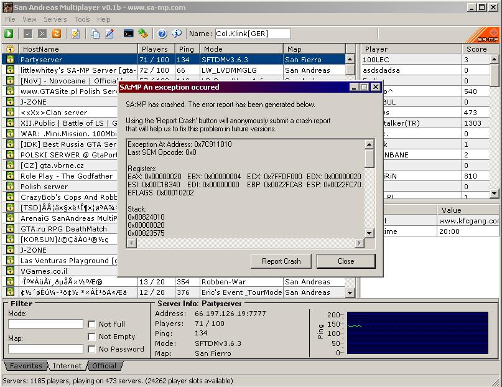The image size is (502, 387).
Task: Click the lock icon beside Role Play - The Godfather
Action: 10,175
